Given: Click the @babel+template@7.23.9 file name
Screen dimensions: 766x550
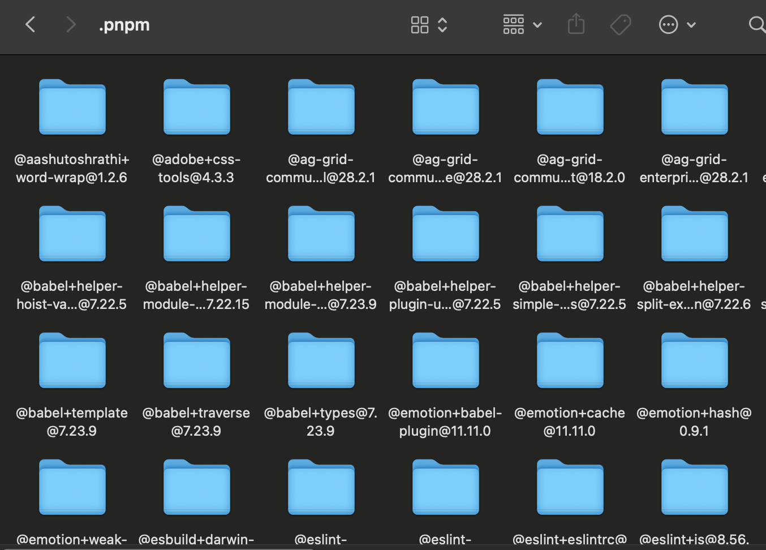Looking at the screenshot, I should (x=72, y=422).
